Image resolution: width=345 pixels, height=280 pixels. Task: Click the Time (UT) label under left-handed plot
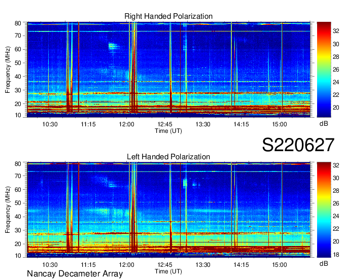click(168, 271)
